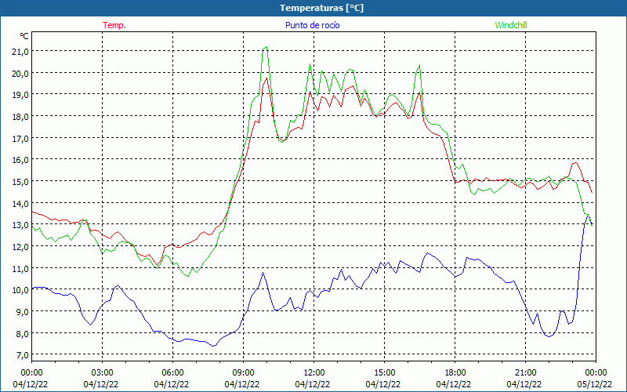627x392 pixels.
Task: Click the blue dew point spike before midnight
Action: (587, 216)
